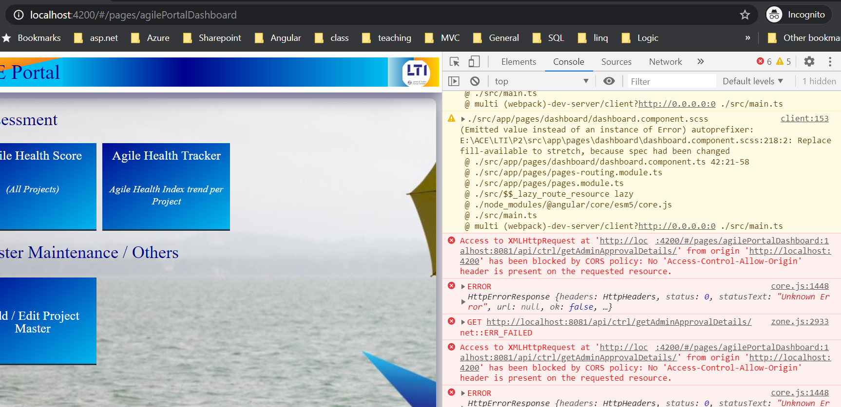Open the Default levels dropdown

[x=753, y=81]
